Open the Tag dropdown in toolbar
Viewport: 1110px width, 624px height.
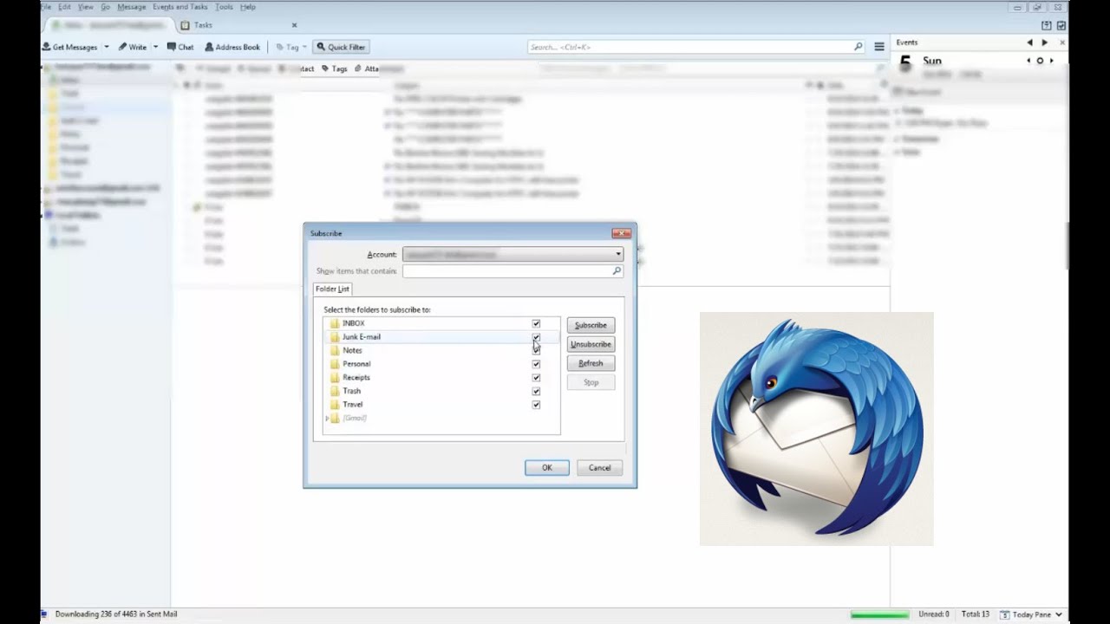pyautogui.click(x=291, y=47)
